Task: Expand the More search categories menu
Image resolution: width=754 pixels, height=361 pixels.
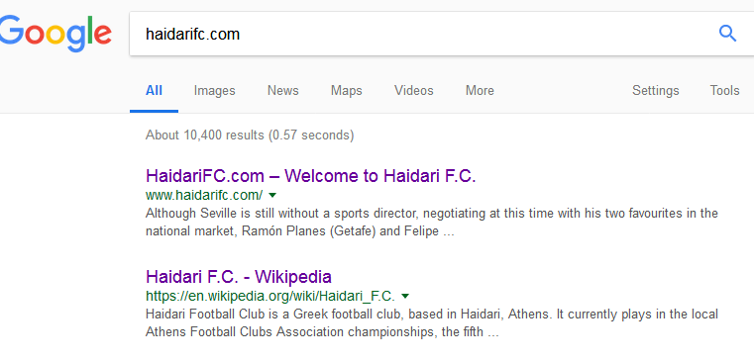Action: pyautogui.click(x=480, y=90)
